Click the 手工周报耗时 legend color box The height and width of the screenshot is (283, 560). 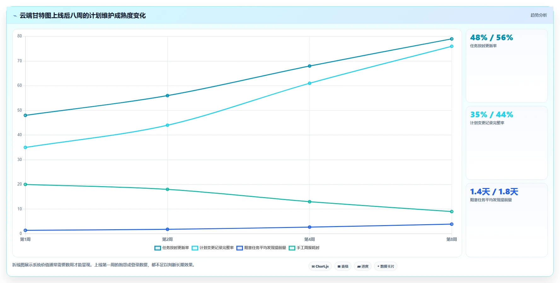click(292, 248)
